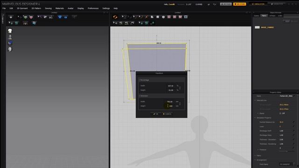Image resolution: width=299 pixels, height=168 pixels.
Task: Click OK in the Transform dialog
Action: tap(156, 114)
